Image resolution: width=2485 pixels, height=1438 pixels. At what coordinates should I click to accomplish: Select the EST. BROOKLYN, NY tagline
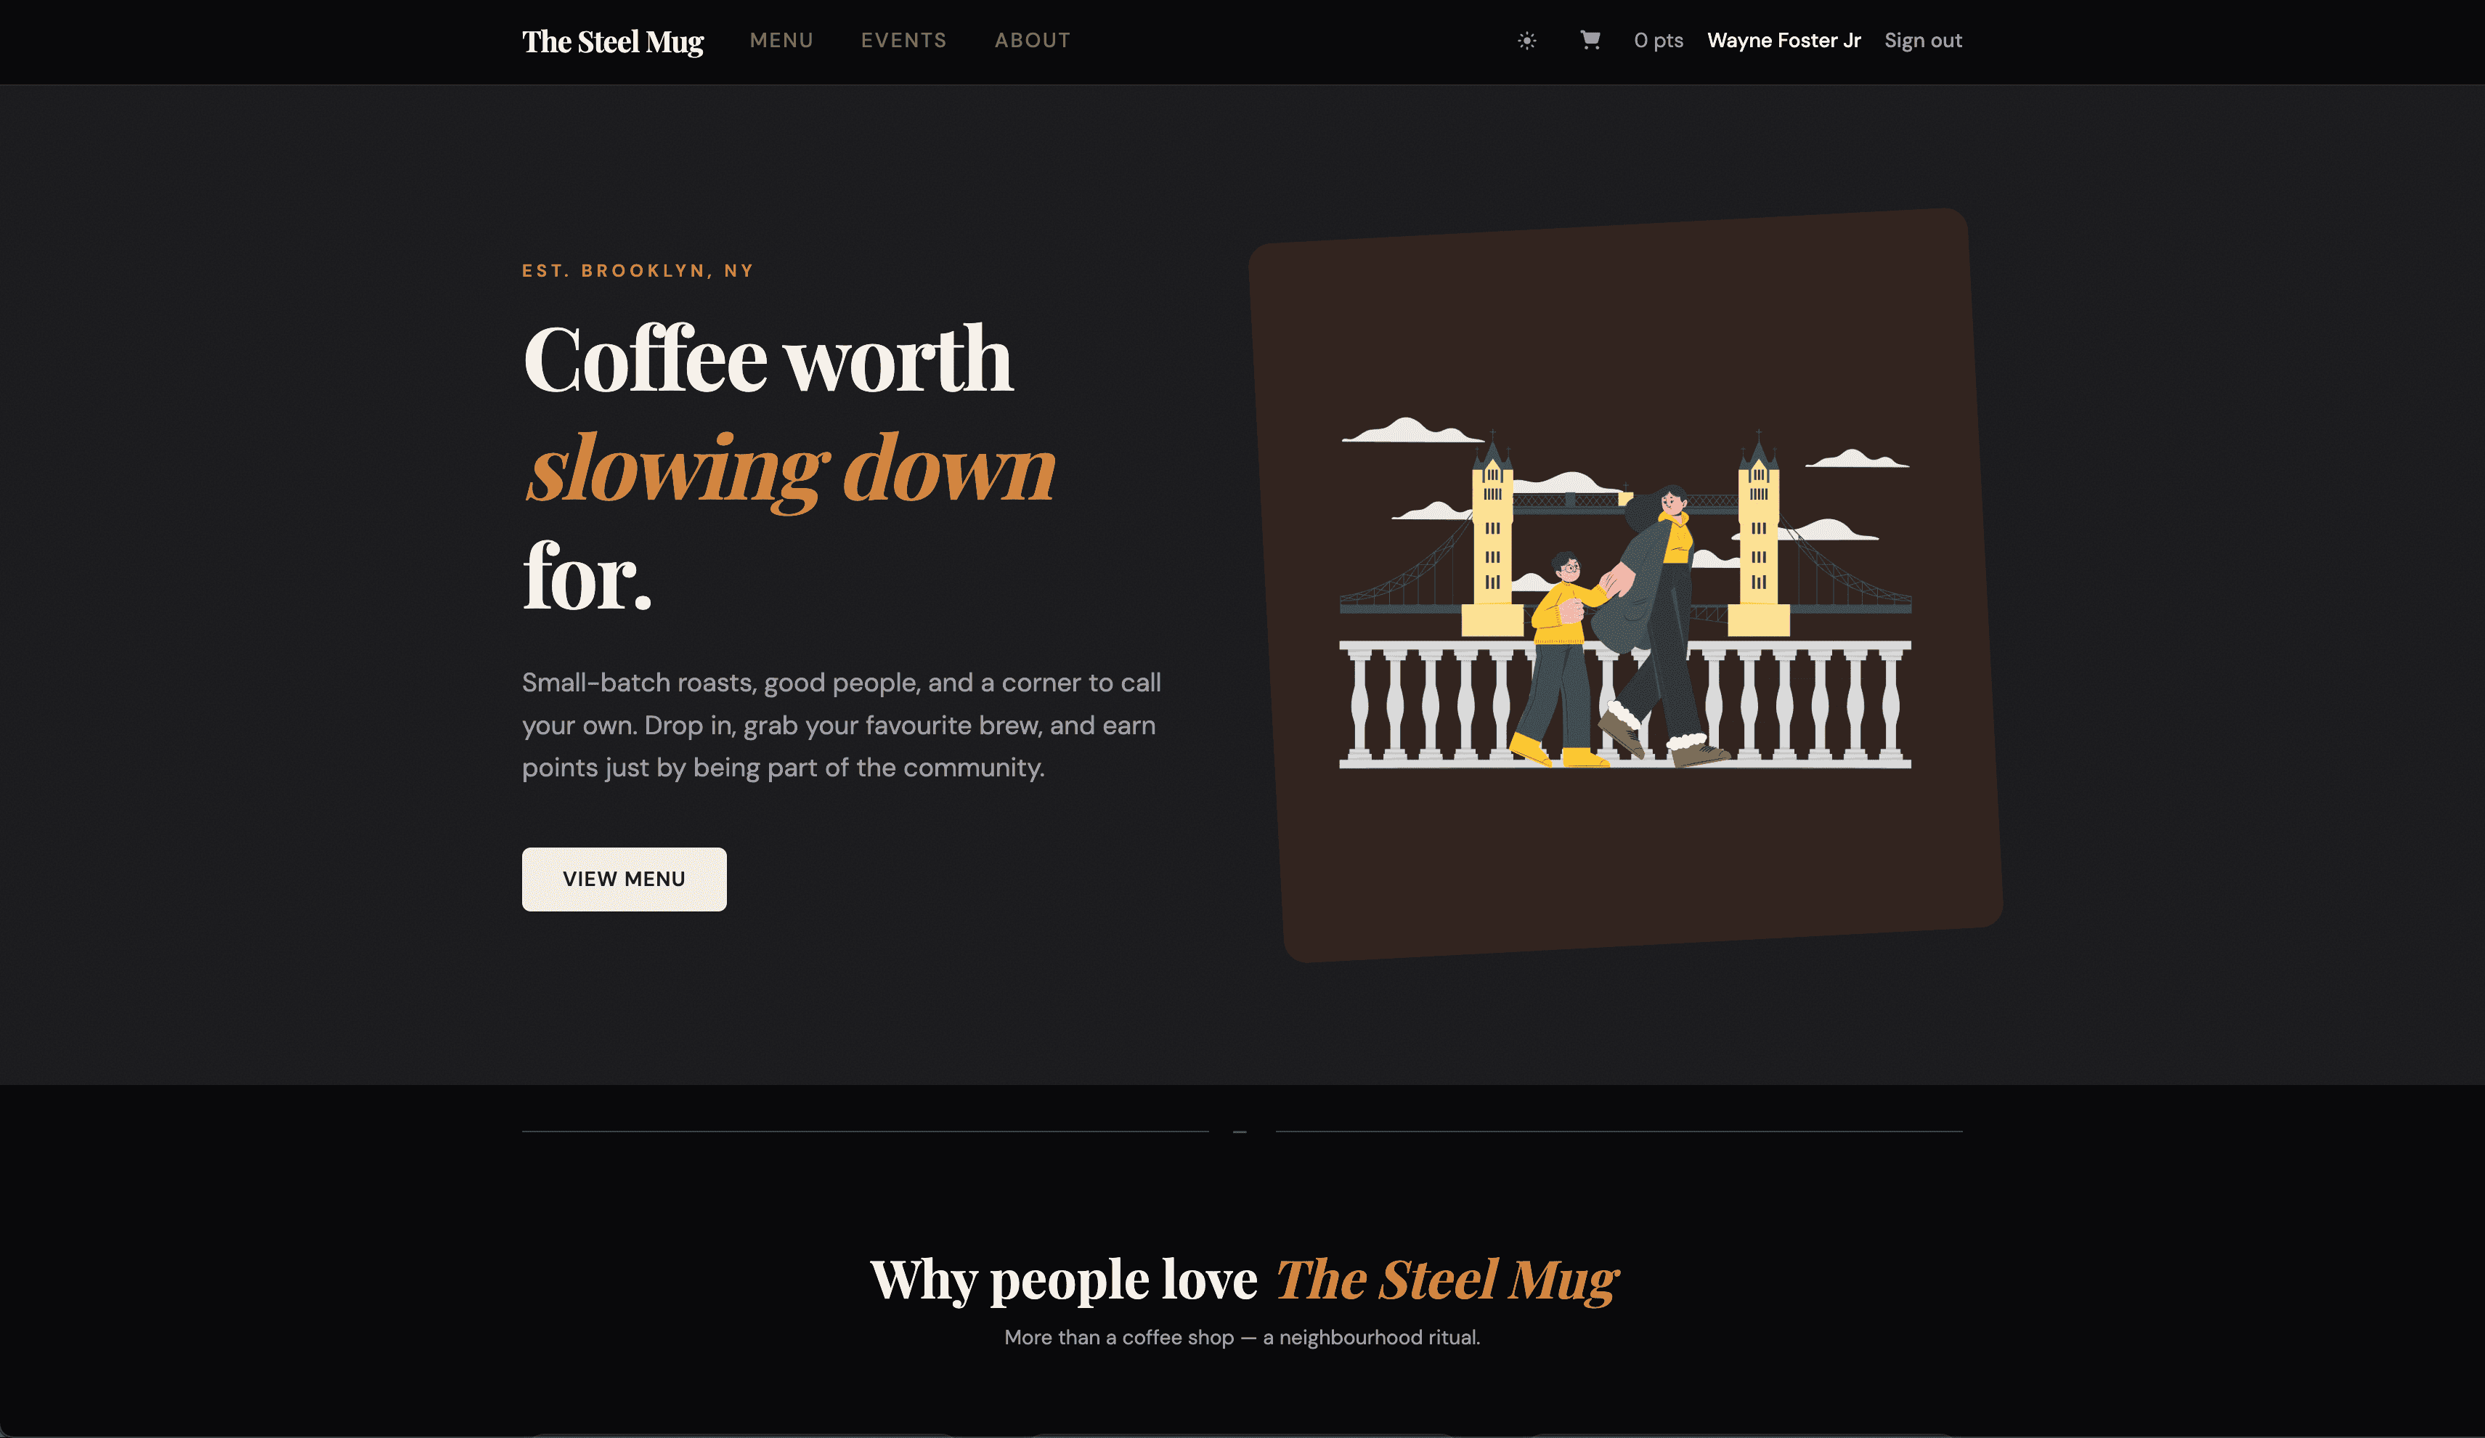coord(637,270)
